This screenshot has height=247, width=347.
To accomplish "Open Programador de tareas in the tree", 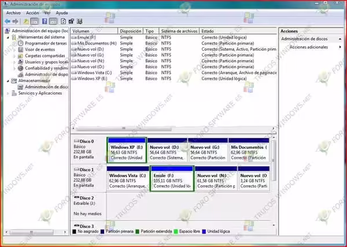I will pos(45,43).
